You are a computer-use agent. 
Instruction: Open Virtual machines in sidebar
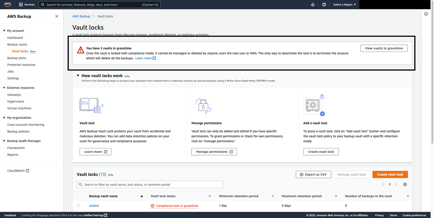19,108
